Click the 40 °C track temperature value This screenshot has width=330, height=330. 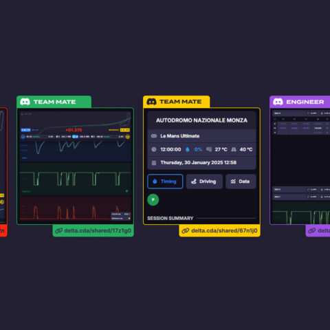tap(246, 149)
